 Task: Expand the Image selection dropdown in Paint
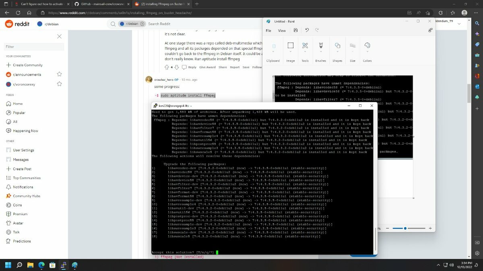tap(291, 52)
